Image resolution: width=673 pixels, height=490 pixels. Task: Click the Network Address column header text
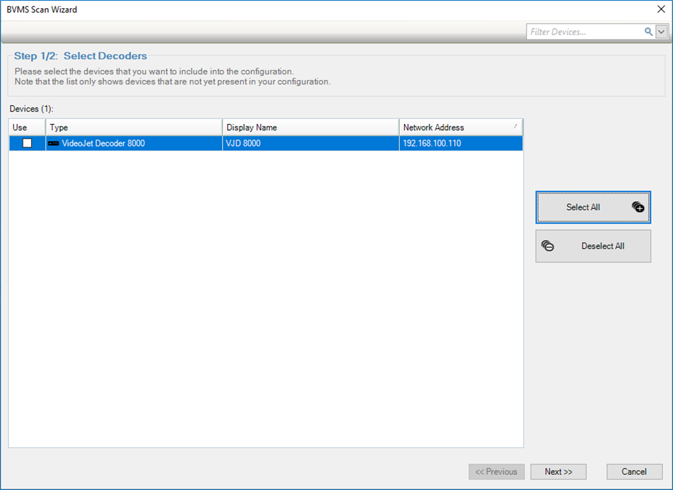[434, 127]
